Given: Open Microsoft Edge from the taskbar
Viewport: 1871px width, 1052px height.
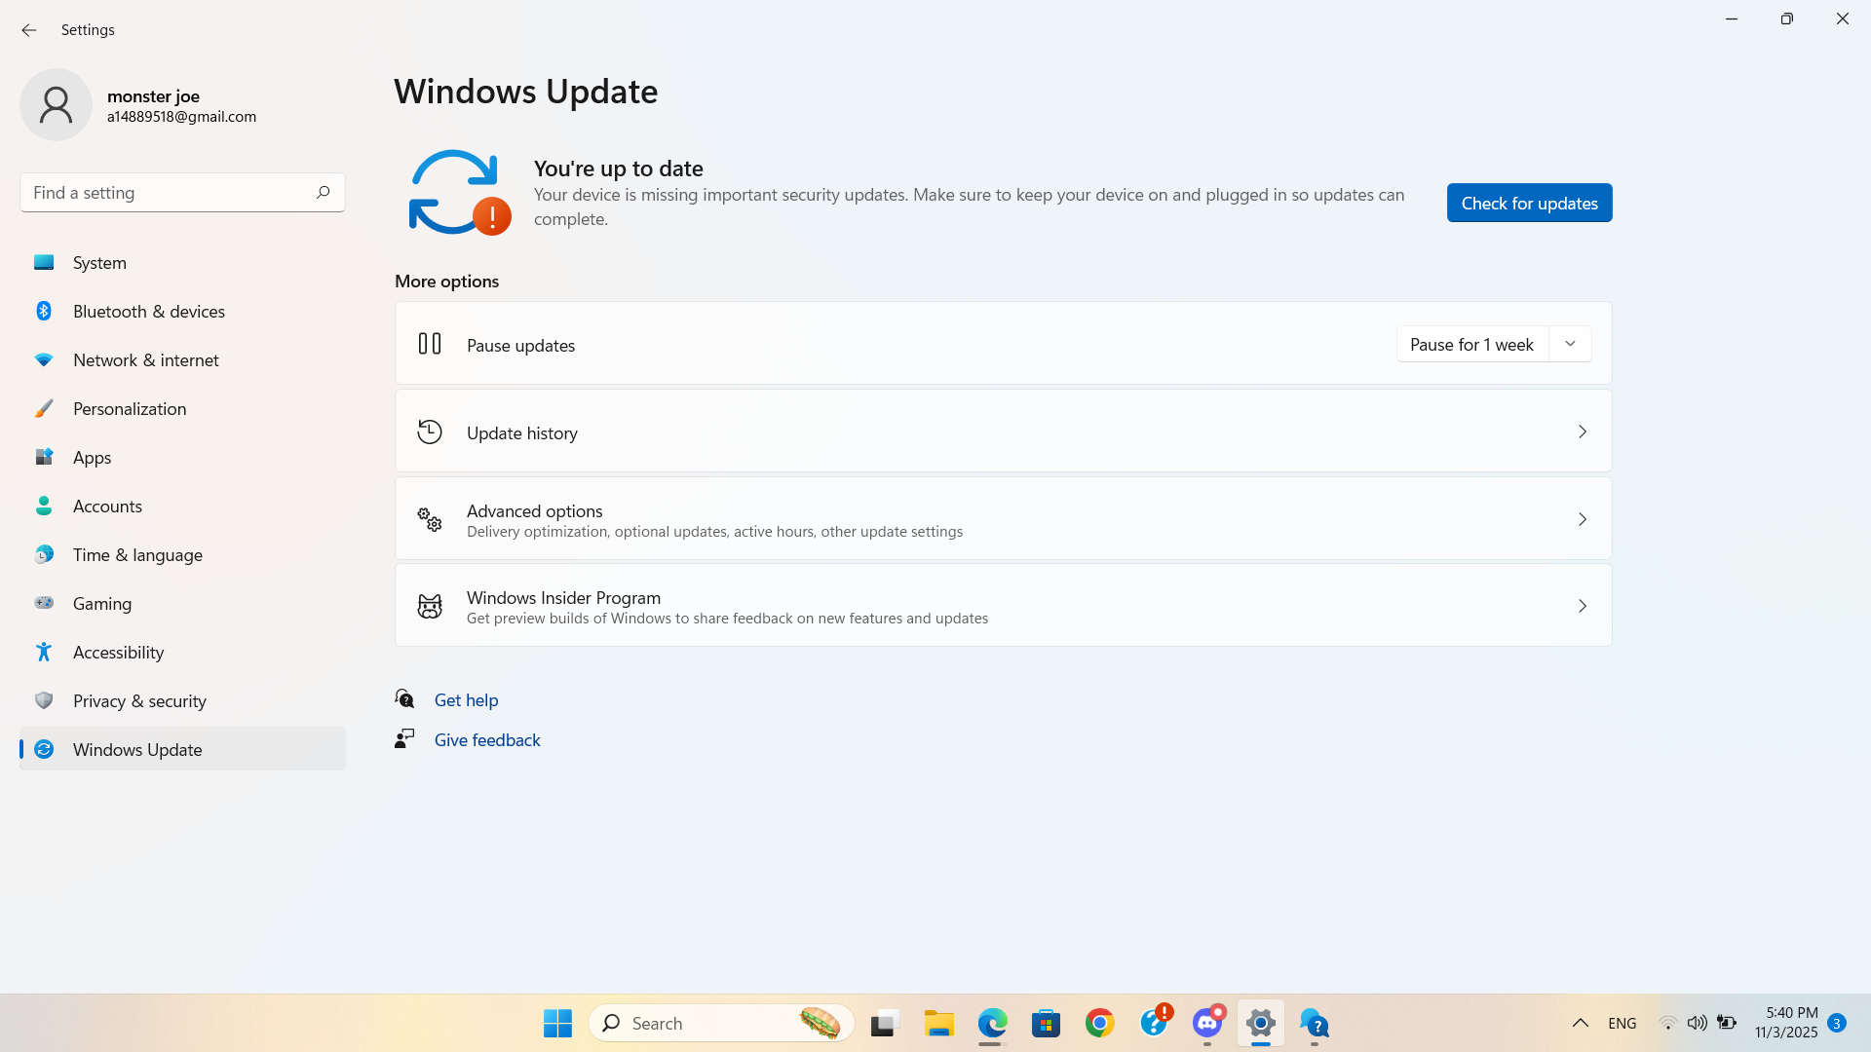Looking at the screenshot, I should coord(992,1023).
